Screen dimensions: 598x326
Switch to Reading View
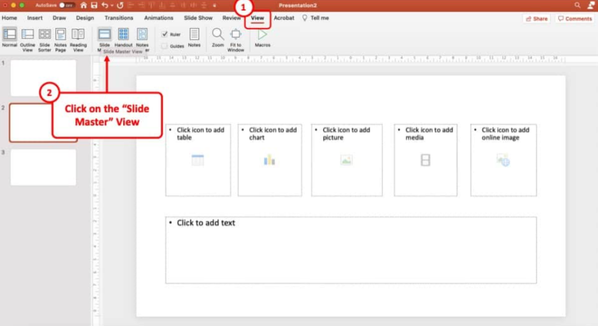(78, 35)
